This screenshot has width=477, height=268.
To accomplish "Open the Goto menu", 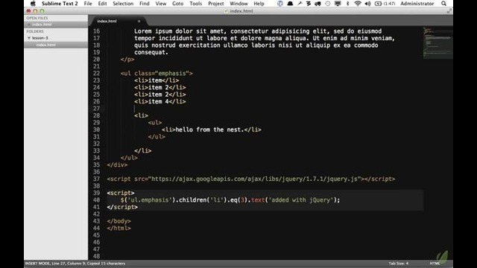I will point(177,4).
